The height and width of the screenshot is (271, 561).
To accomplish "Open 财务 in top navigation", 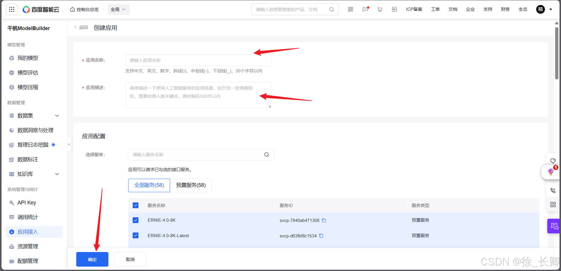I will 505,9.
